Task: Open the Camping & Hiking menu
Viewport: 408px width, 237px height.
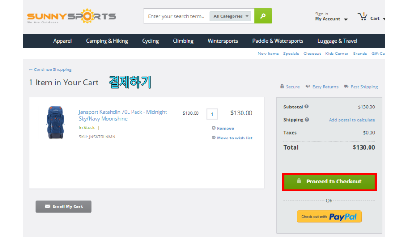Action: [107, 41]
